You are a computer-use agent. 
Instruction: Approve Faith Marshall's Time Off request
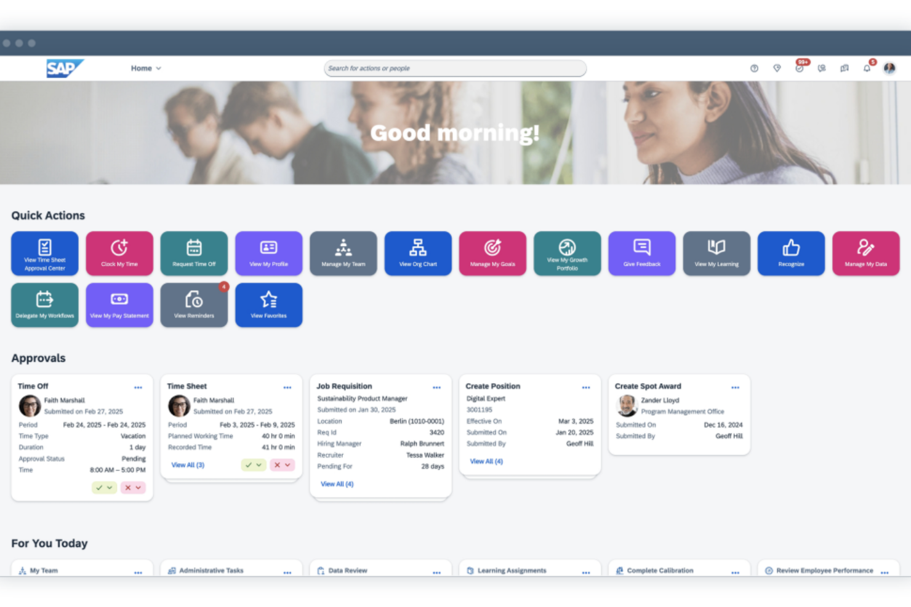(x=99, y=488)
